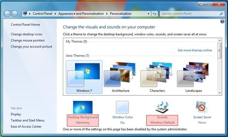Expand the arrow before Control Panel breadcrumb
The image size is (228, 137).
coord(30,14)
